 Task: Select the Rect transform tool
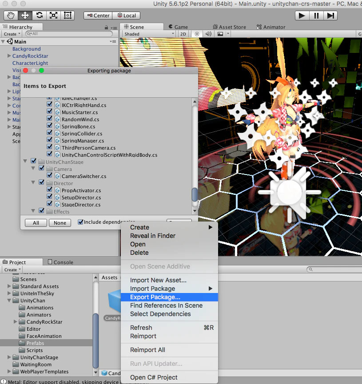point(68,16)
